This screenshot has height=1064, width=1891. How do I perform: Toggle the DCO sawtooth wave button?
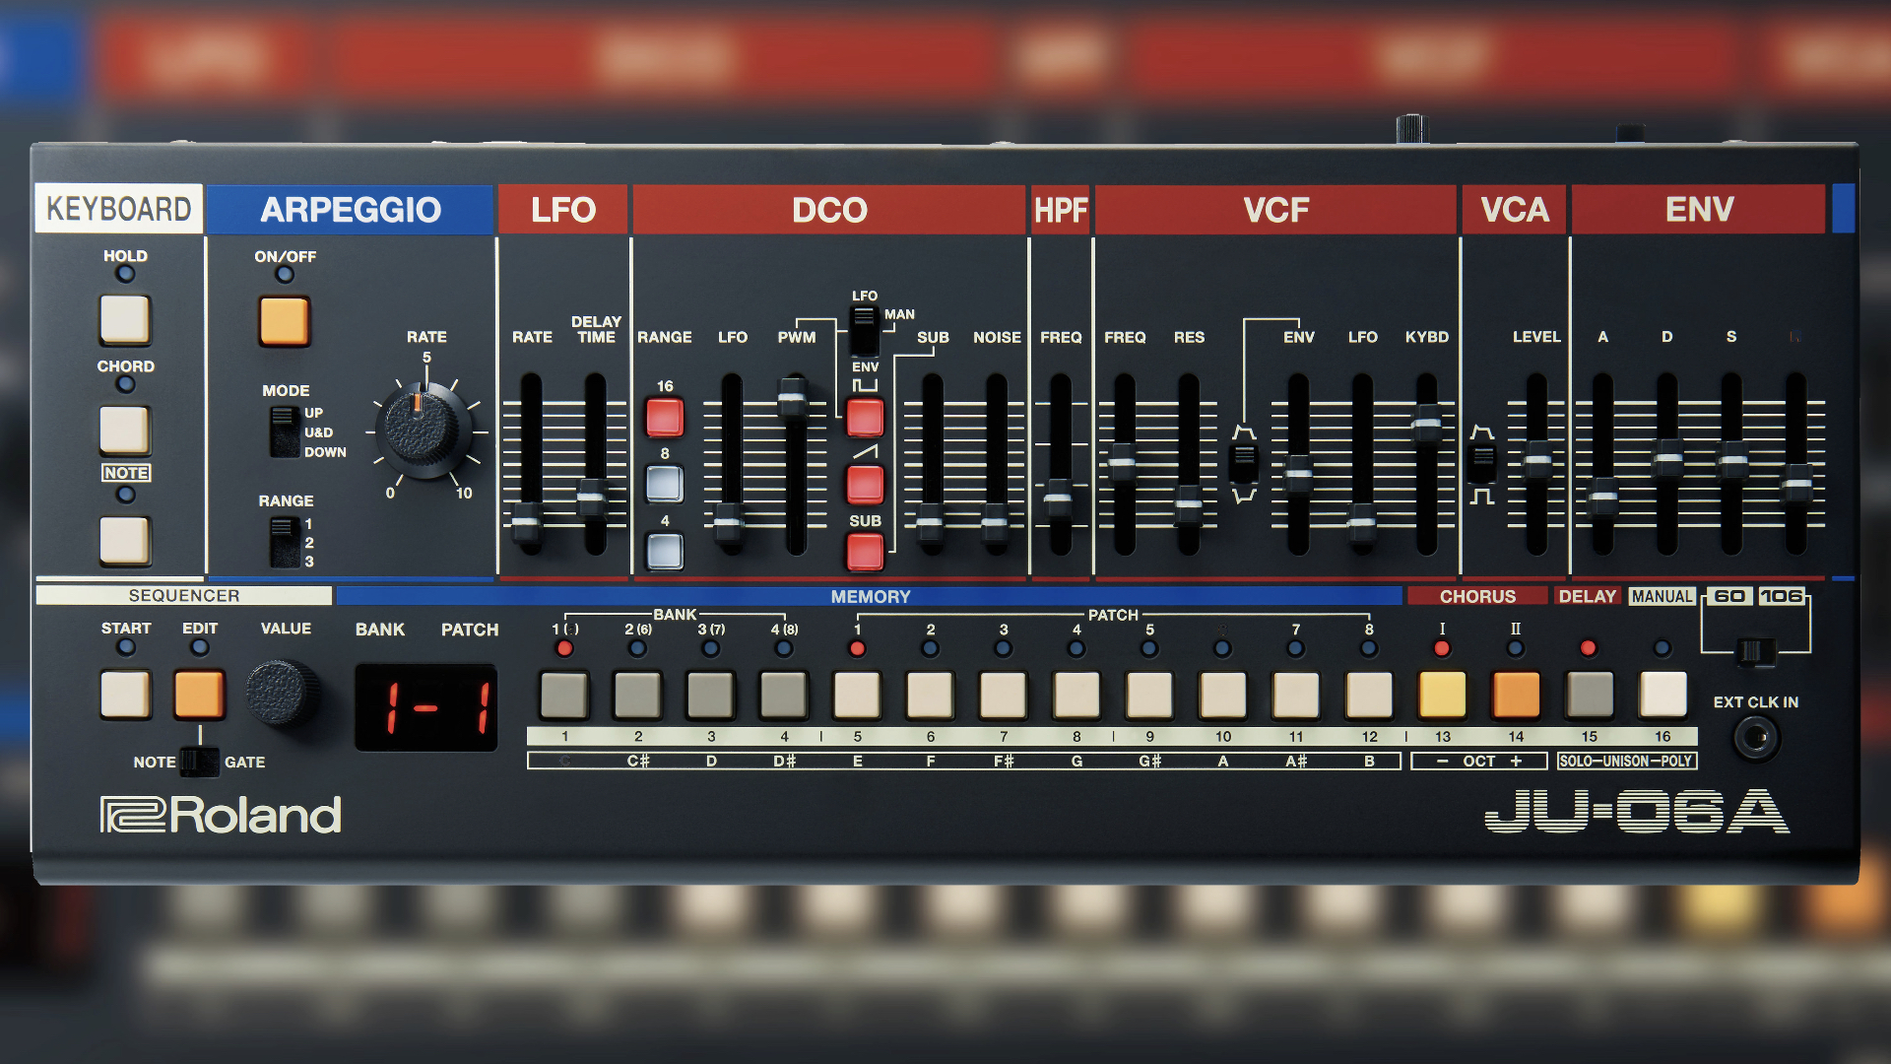(865, 484)
